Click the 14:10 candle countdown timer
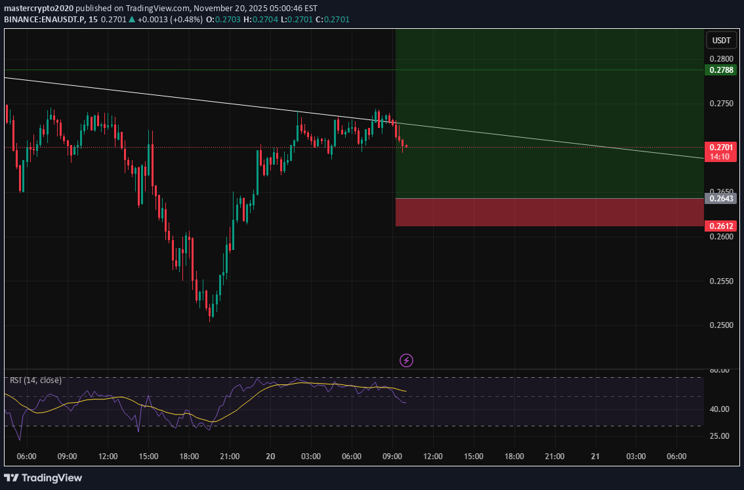The width and height of the screenshot is (744, 490). tap(721, 157)
